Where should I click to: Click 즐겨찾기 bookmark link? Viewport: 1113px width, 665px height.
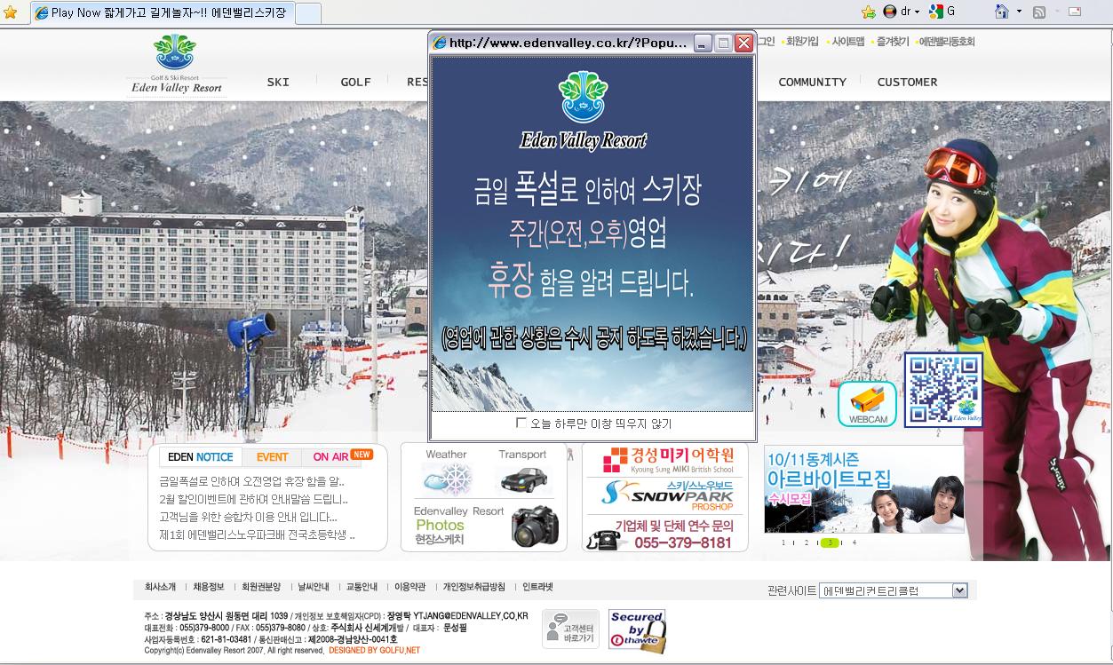pyautogui.click(x=892, y=41)
